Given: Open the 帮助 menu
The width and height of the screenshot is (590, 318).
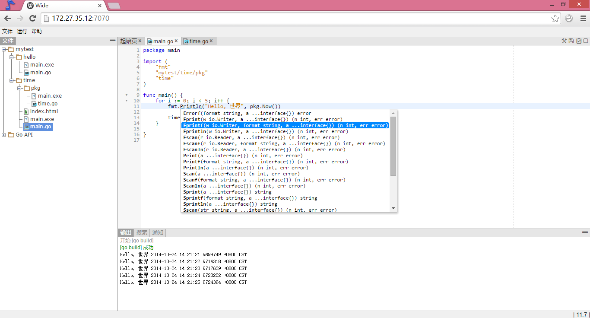Looking at the screenshot, I should pyautogui.click(x=37, y=31).
